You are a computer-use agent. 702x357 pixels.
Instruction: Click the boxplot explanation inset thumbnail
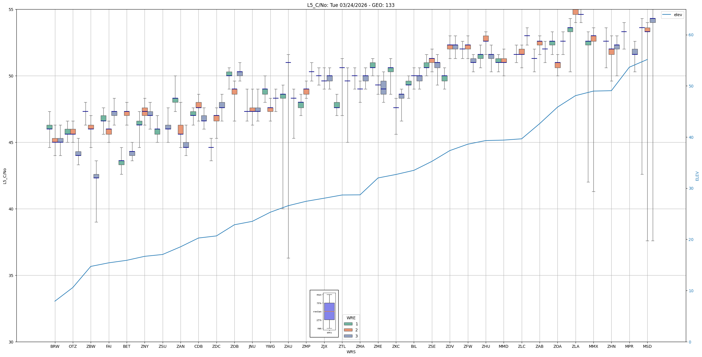pos(324,314)
